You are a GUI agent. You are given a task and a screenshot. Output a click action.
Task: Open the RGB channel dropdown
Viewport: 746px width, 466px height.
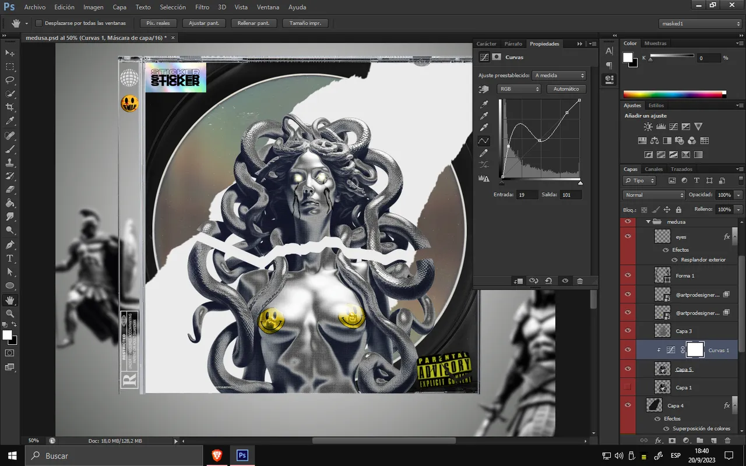[519, 89]
